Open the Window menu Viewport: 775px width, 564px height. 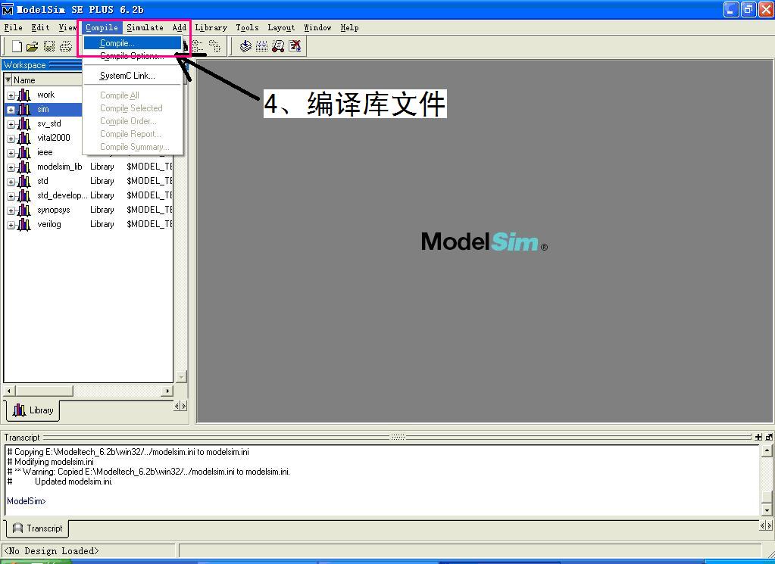(x=318, y=28)
